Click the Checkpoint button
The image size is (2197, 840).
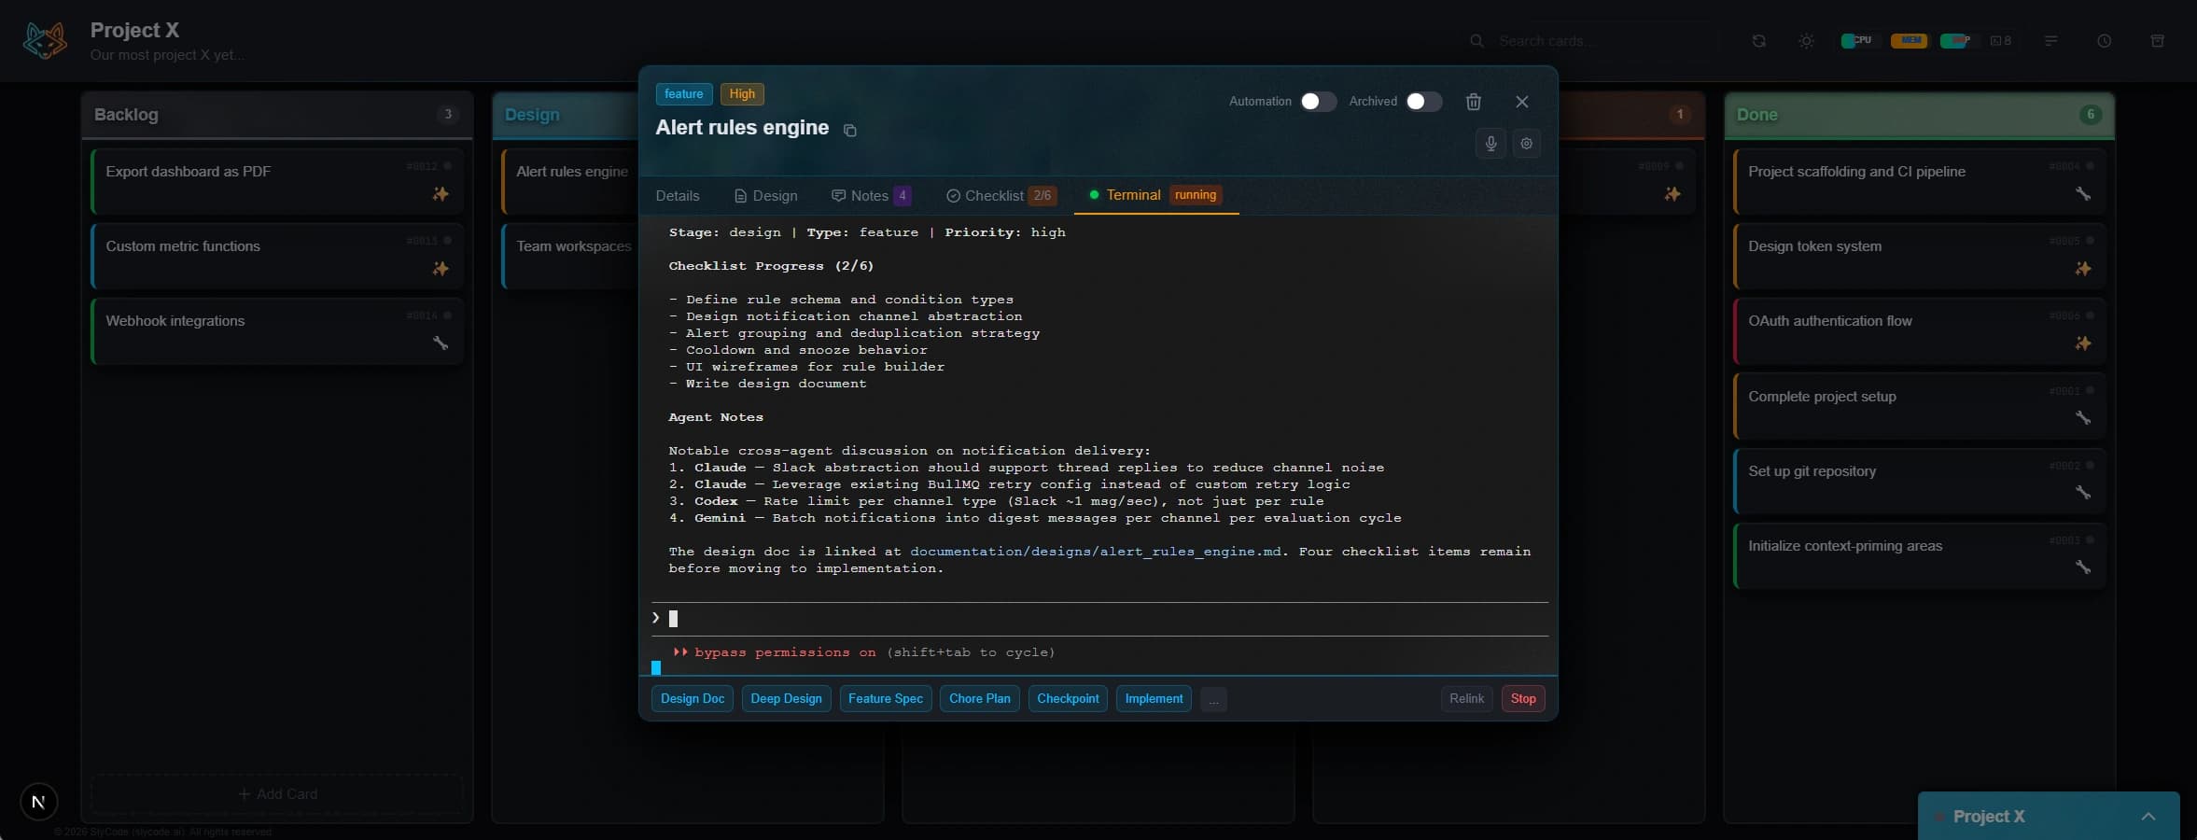(1068, 699)
